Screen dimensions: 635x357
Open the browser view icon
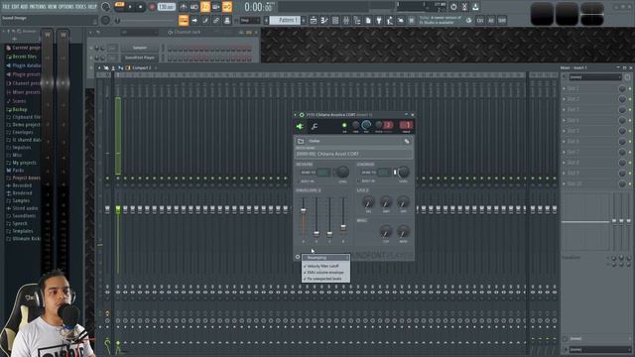(x=357, y=20)
